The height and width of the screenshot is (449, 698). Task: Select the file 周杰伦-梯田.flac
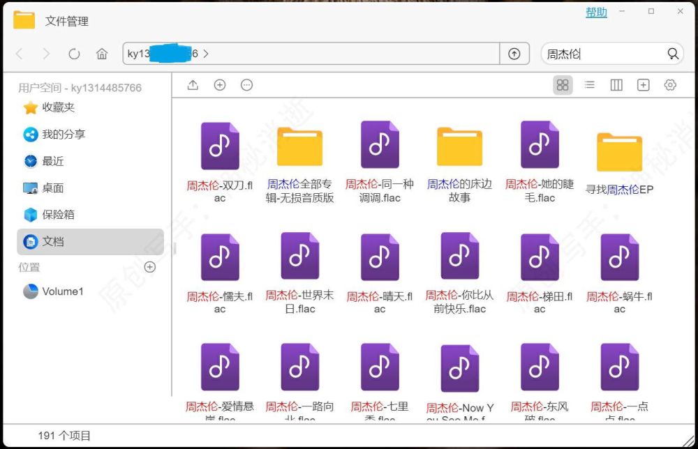(540, 273)
